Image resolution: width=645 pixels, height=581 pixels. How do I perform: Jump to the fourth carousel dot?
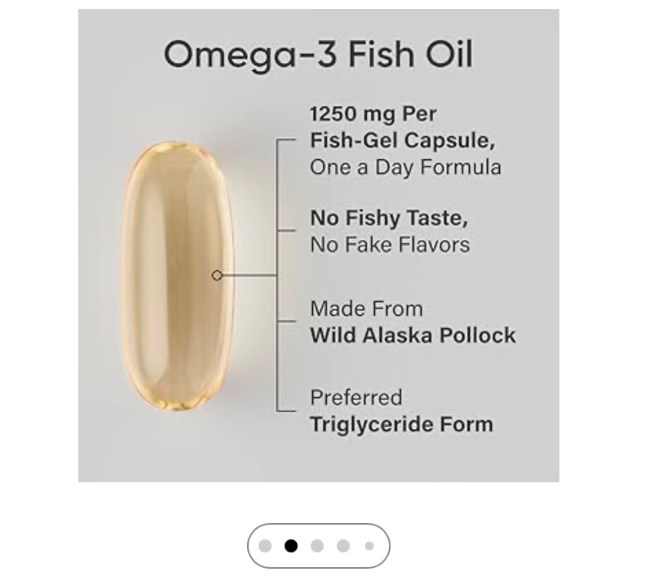point(343,546)
